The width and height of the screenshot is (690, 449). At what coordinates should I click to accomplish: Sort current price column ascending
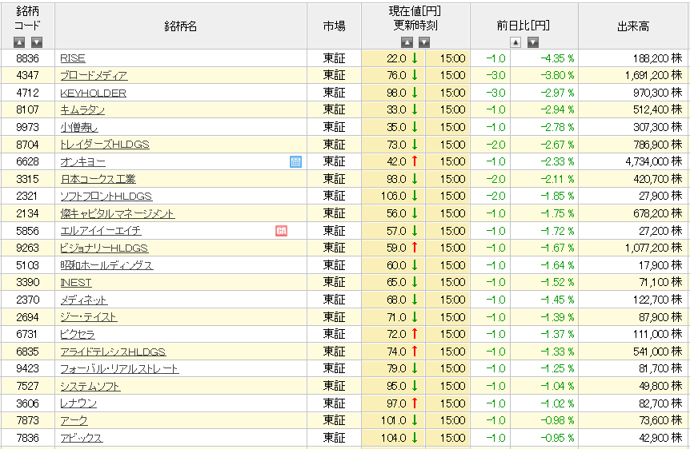click(x=407, y=42)
